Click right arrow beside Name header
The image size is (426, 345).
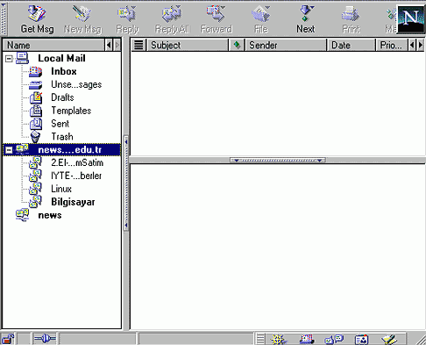pyautogui.click(x=117, y=45)
